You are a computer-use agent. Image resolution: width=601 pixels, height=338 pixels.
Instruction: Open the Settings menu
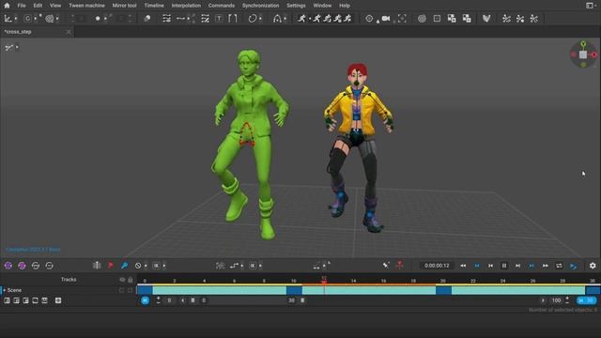pyautogui.click(x=296, y=6)
